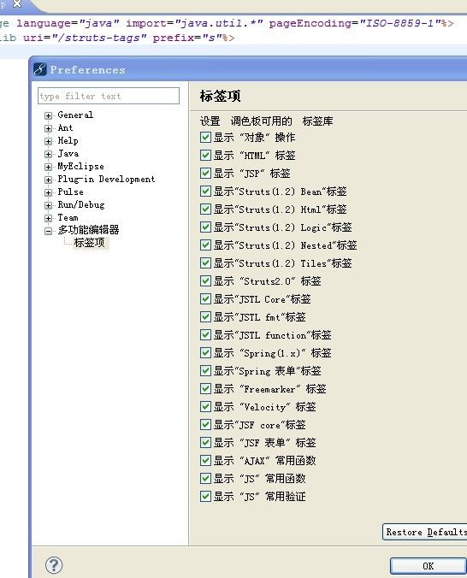Toggle Spring(1.x) tags checkbox
This screenshot has width=467, height=578.
[205, 353]
